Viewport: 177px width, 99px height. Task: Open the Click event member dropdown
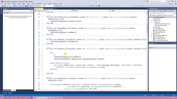coord(129,11)
